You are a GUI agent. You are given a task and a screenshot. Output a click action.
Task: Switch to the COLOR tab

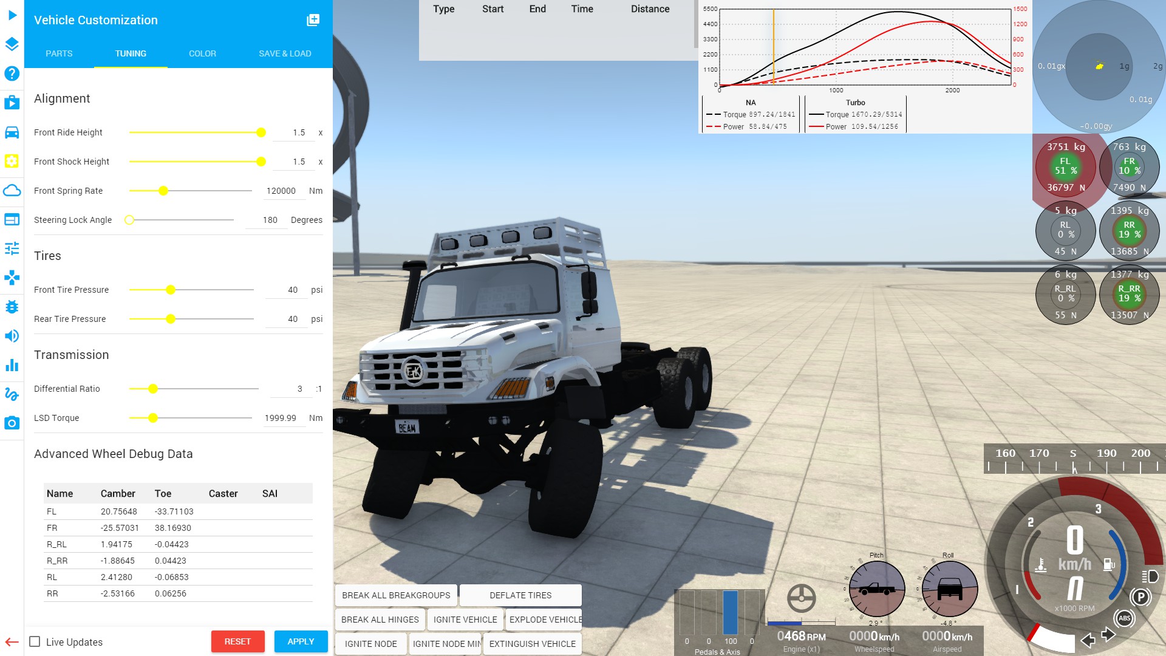tap(202, 53)
